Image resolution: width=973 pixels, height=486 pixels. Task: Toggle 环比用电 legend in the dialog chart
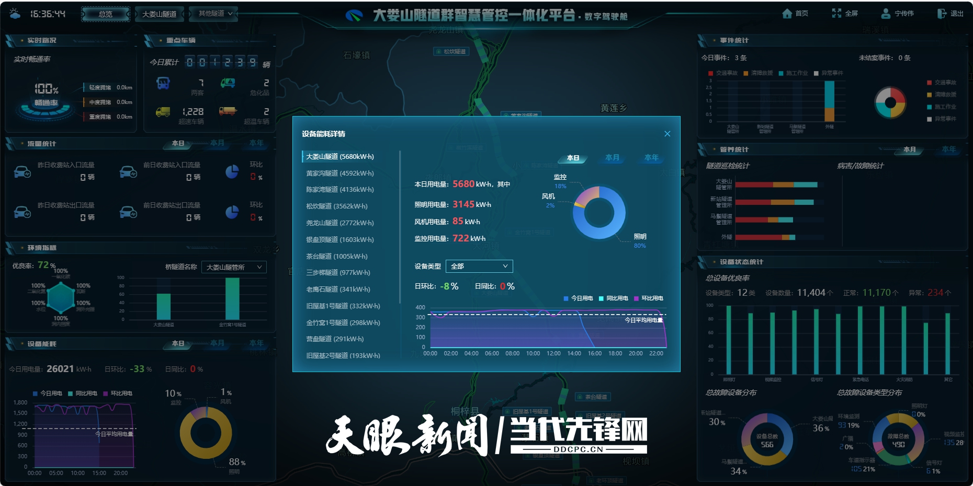[x=649, y=298]
